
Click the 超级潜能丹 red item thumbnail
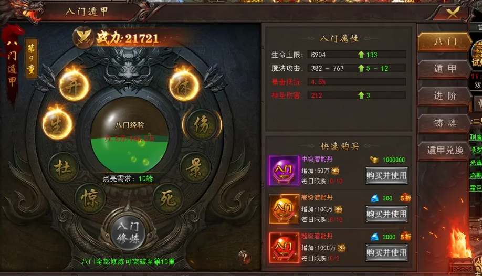tap(284, 248)
